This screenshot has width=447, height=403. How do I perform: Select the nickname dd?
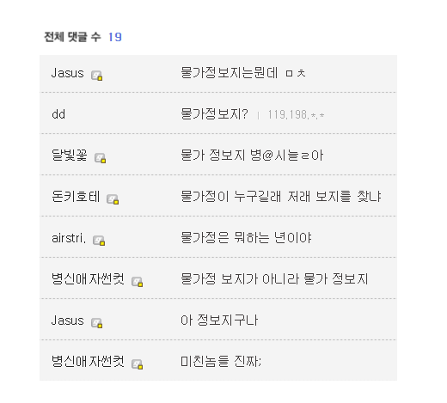(x=58, y=114)
